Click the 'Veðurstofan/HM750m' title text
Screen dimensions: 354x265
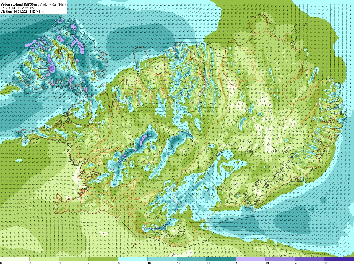(x=19, y=4)
